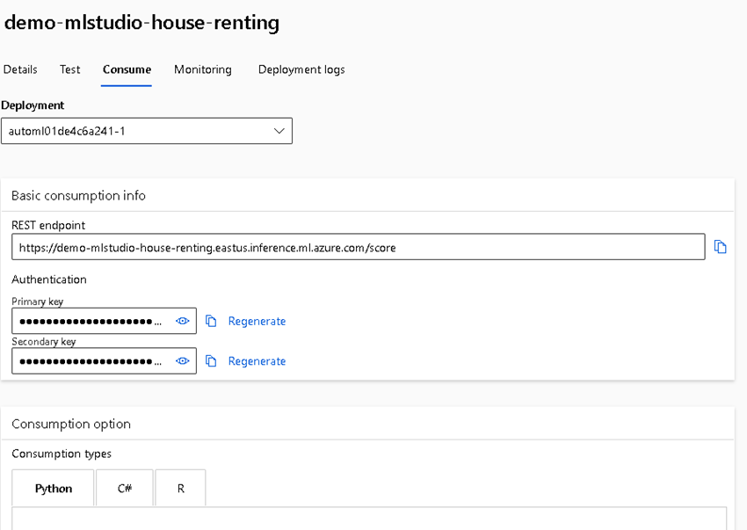
Task: Reveal the primary key value
Action: [x=182, y=321]
